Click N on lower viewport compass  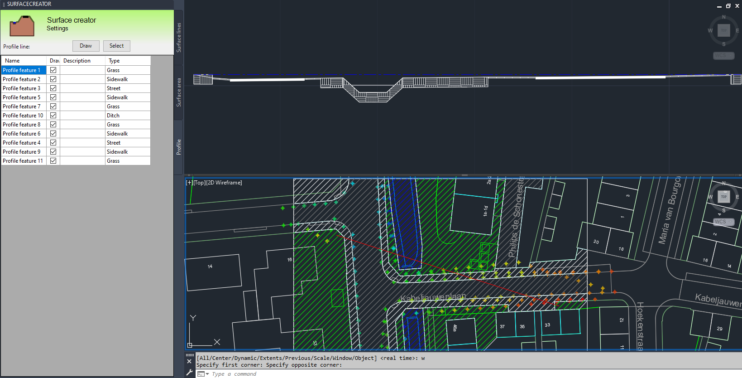pos(724,183)
